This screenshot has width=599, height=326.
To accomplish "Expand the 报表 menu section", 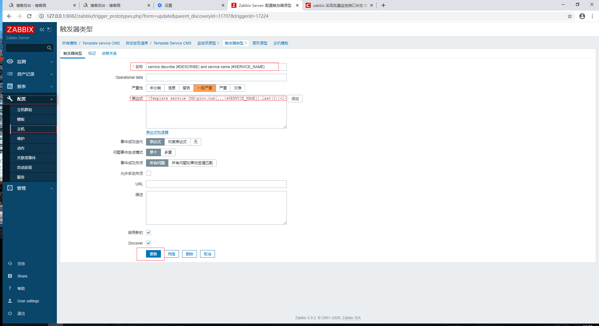I will (30, 86).
